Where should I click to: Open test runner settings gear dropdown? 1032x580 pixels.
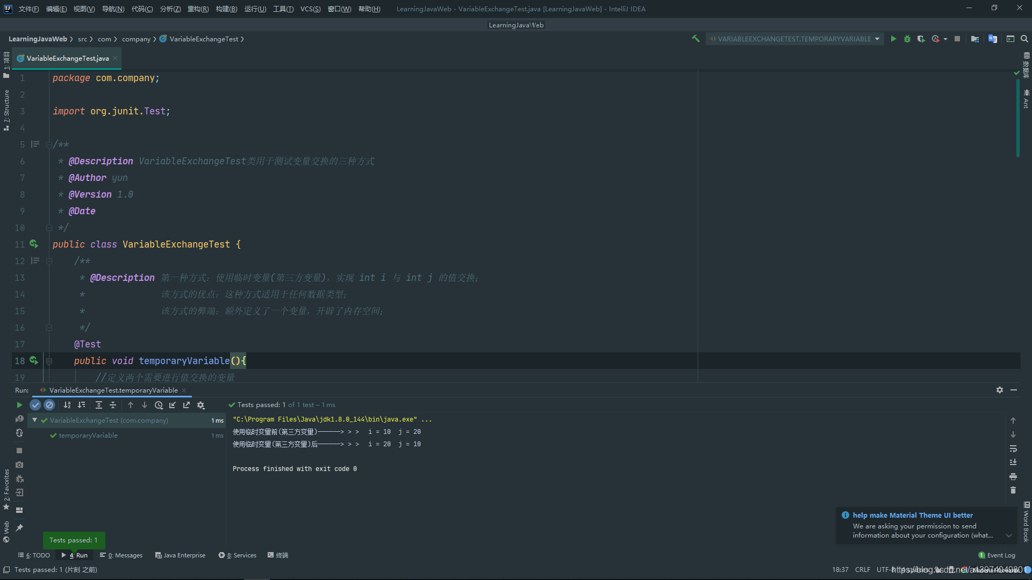coord(201,405)
